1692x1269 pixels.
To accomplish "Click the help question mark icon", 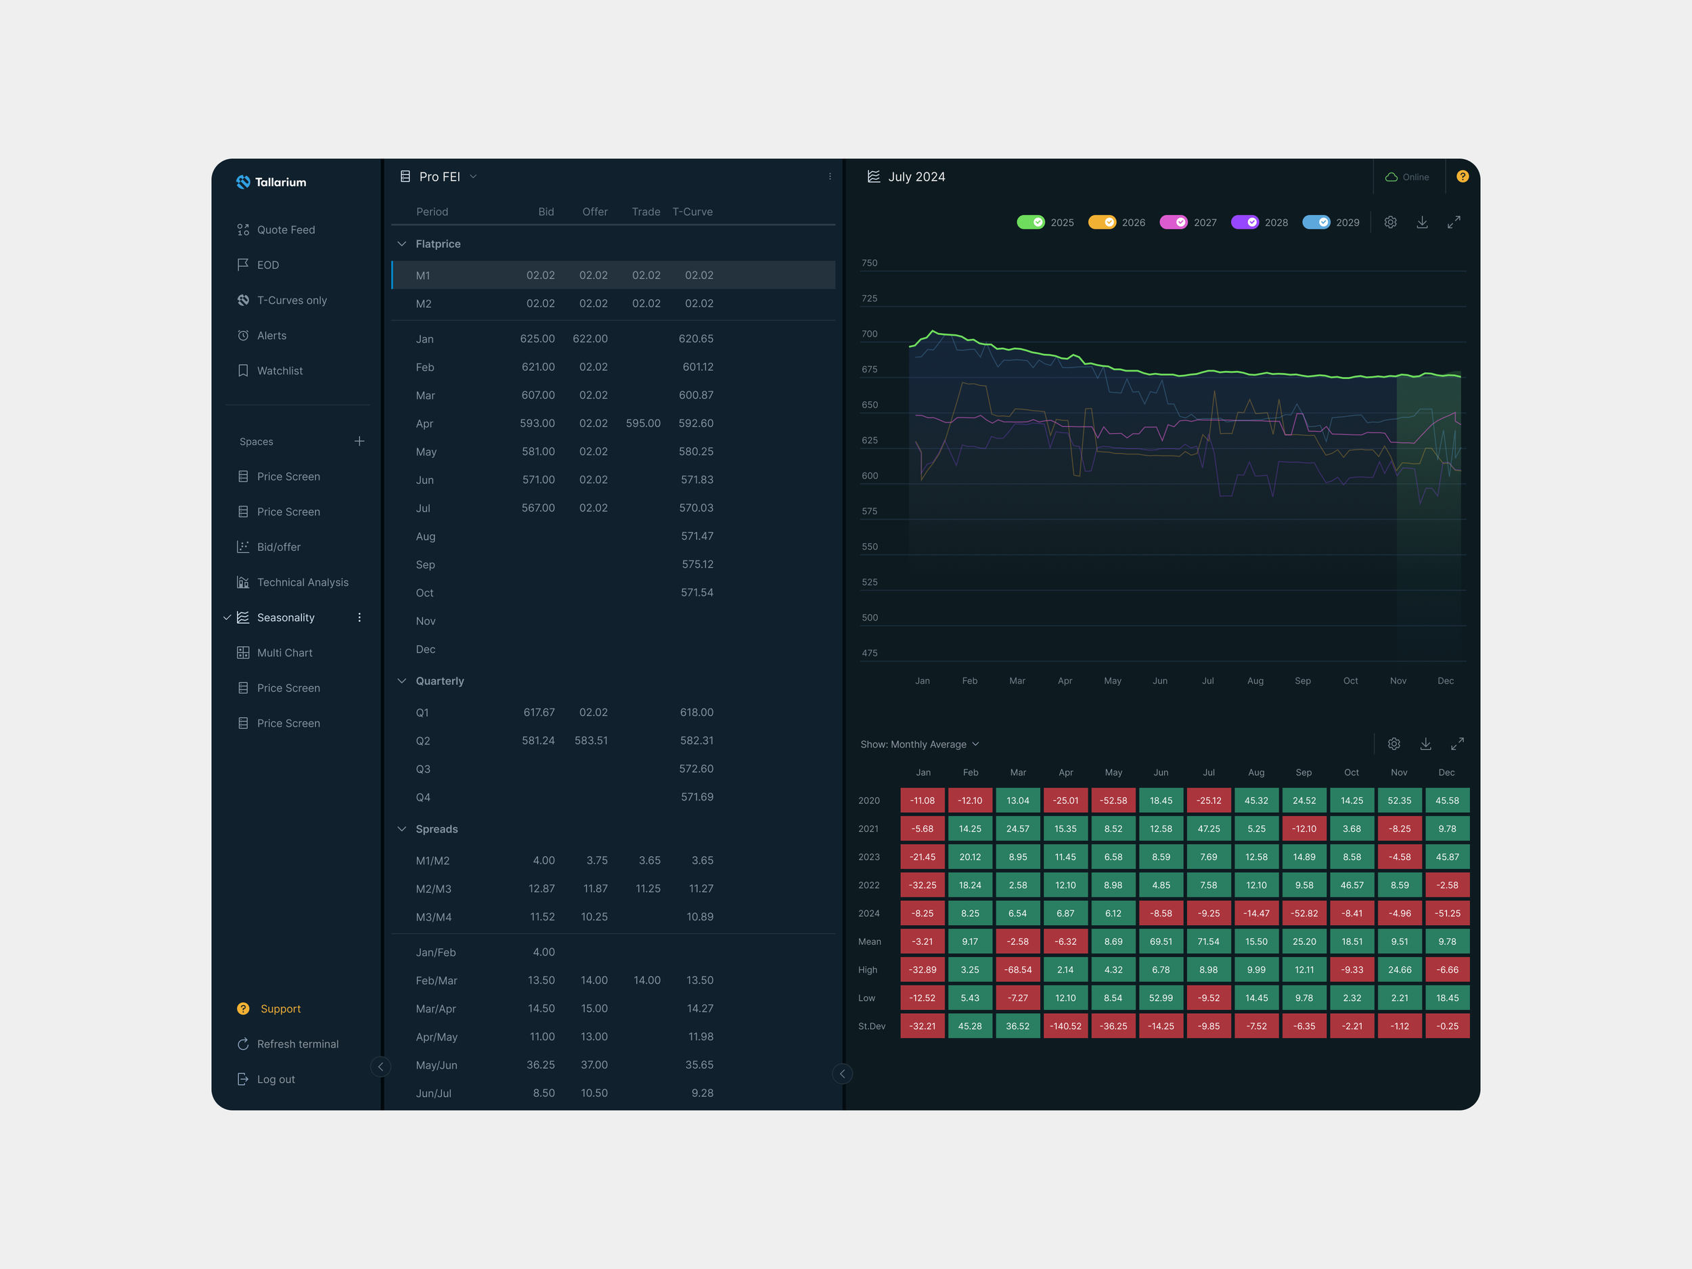I will 1462,177.
